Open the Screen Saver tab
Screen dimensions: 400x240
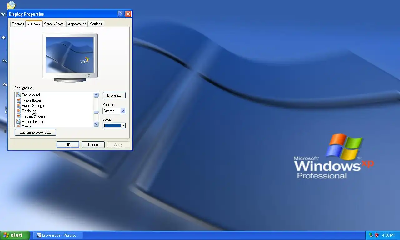click(x=54, y=24)
